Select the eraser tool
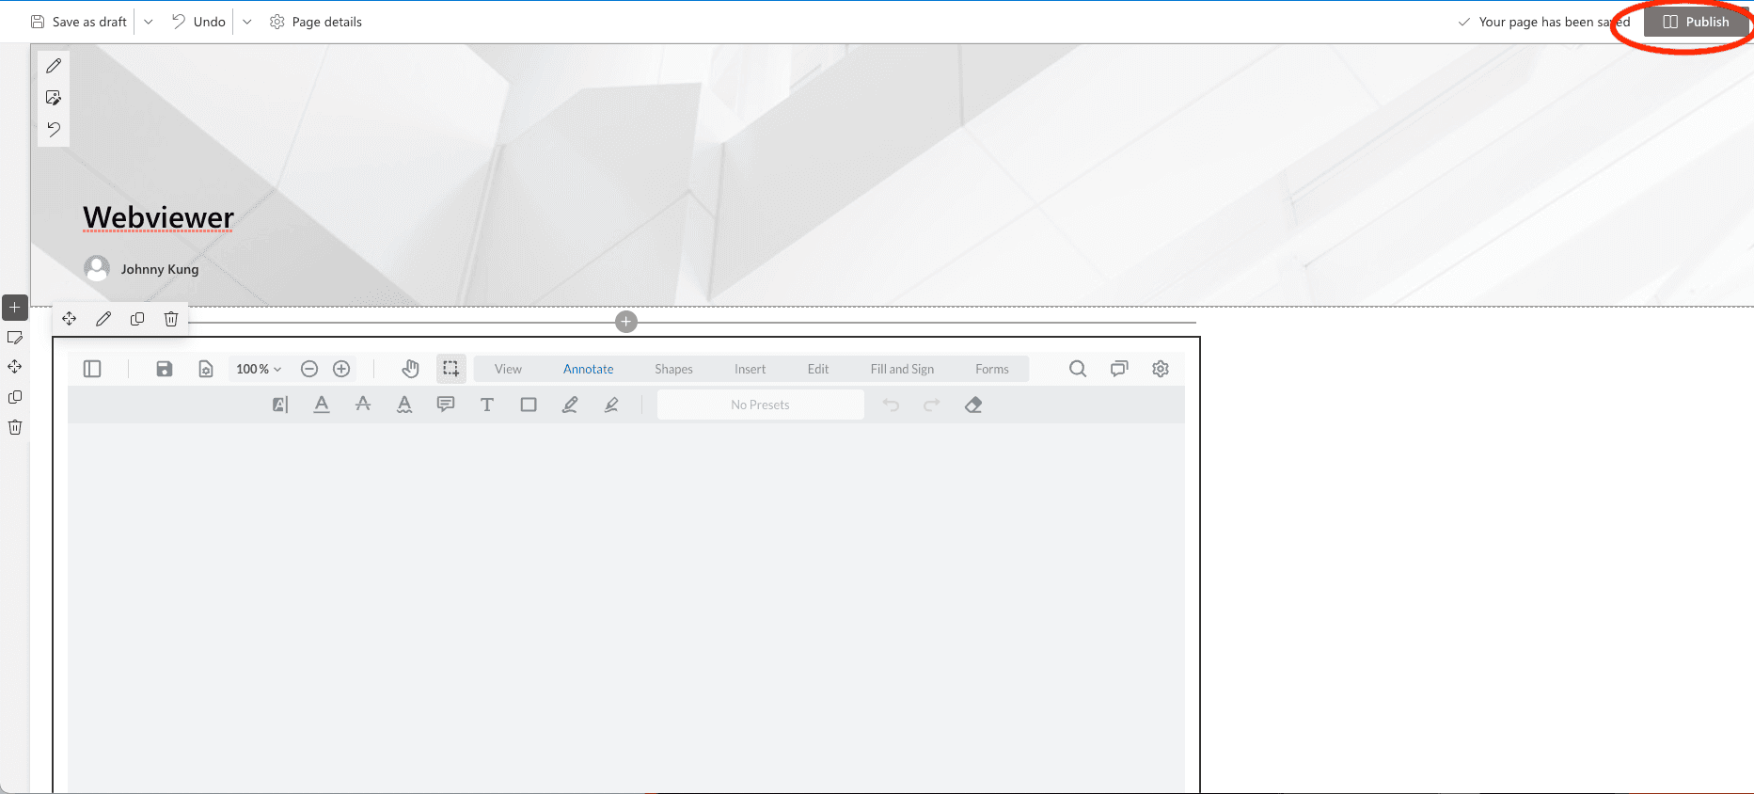The image size is (1754, 794). [x=973, y=405]
